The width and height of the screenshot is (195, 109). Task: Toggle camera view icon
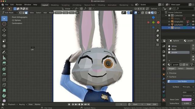[x=158, y=40]
